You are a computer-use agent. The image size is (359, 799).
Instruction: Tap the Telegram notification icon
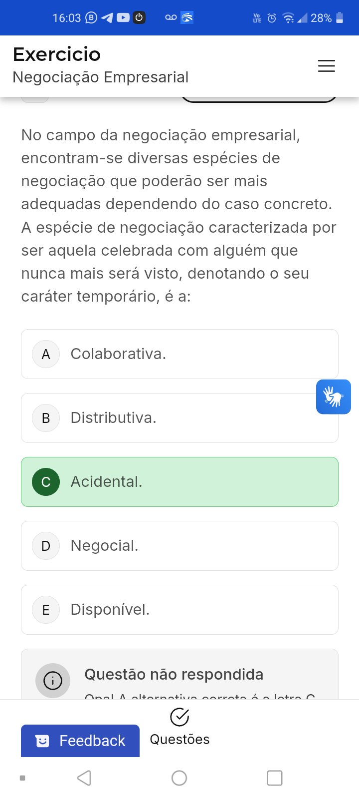tap(107, 18)
